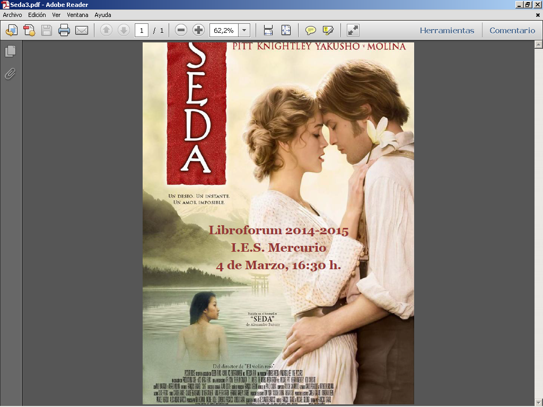Open the Edición menu
543x407 pixels.
click(37, 15)
